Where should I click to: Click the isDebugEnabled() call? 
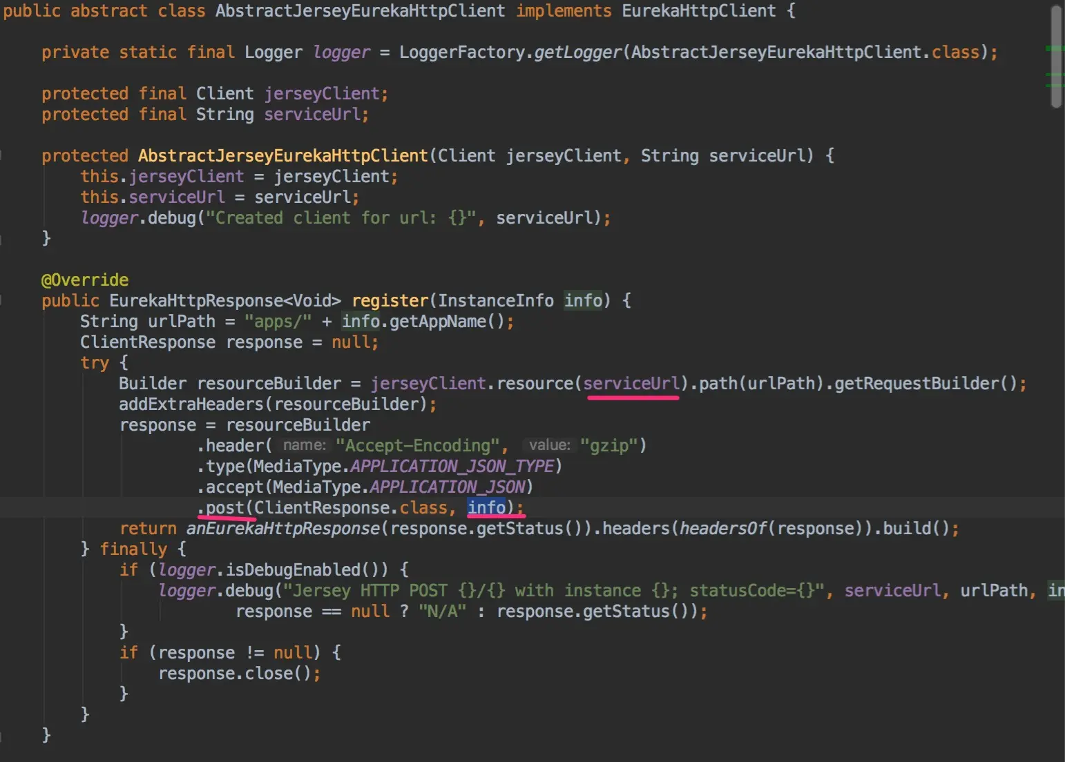pos(307,570)
